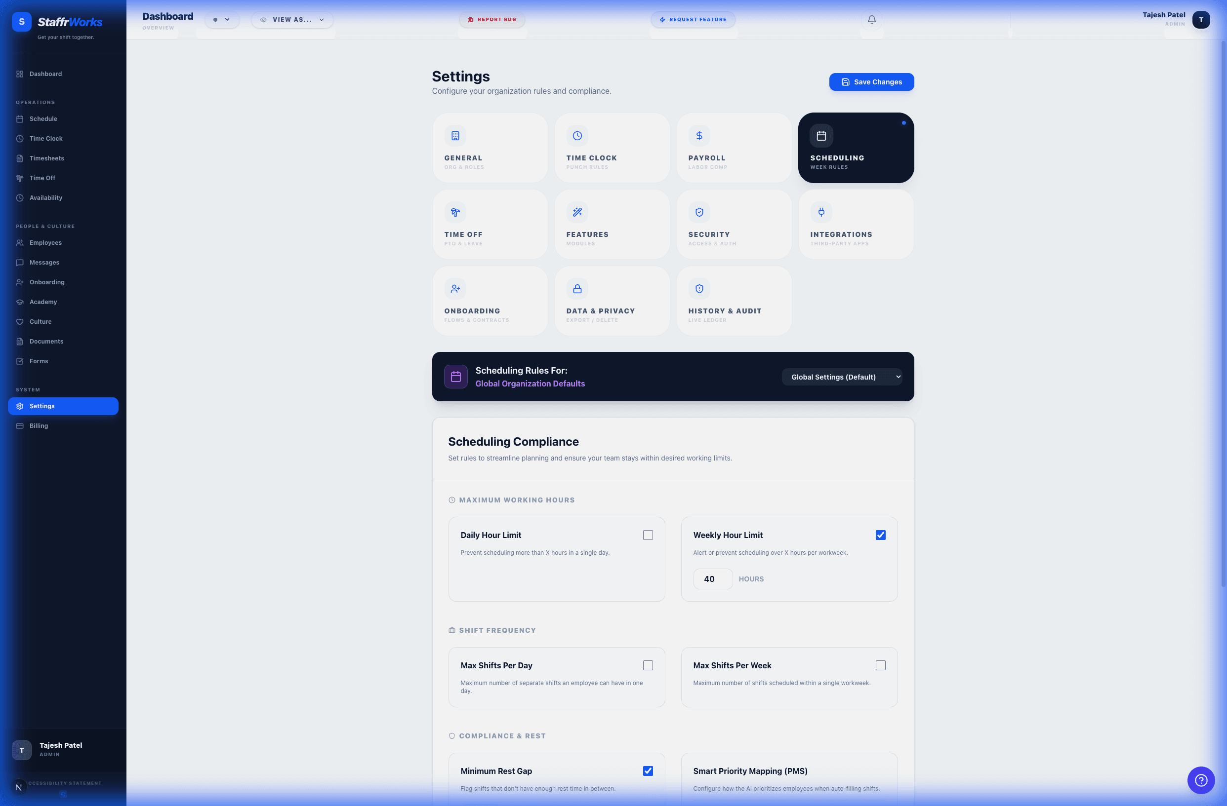The height and width of the screenshot is (806, 1227).
Task: Open the Data & Privacy settings card
Action: click(x=612, y=300)
